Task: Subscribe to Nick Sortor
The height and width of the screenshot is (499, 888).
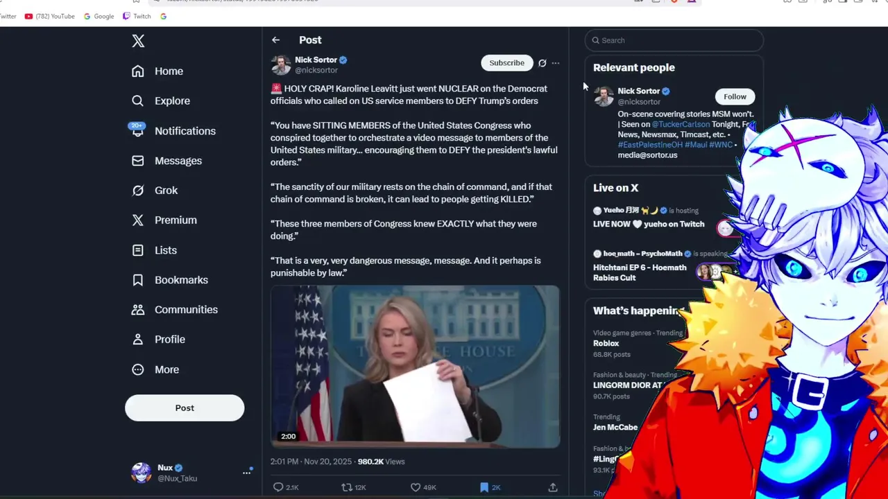Action: coord(506,63)
